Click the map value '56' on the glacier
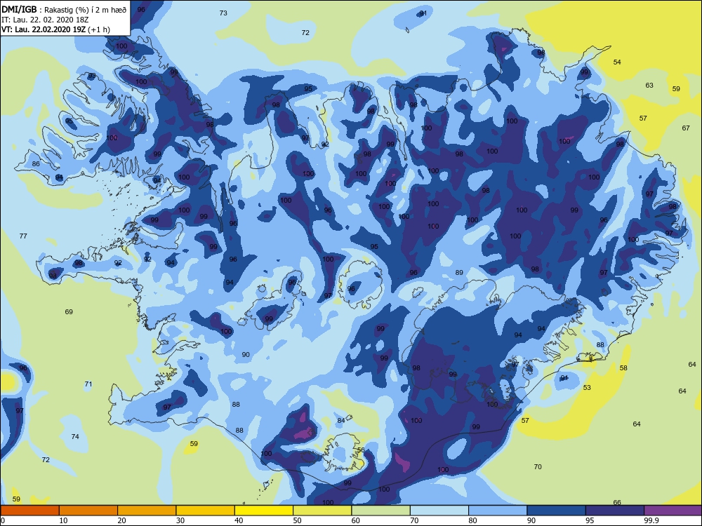The image size is (702, 526). [x=361, y=450]
